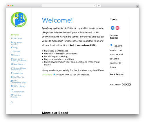This screenshot has height=123, width=145.
Task: Click the Meet our Board heading
Action: coord(55,113)
